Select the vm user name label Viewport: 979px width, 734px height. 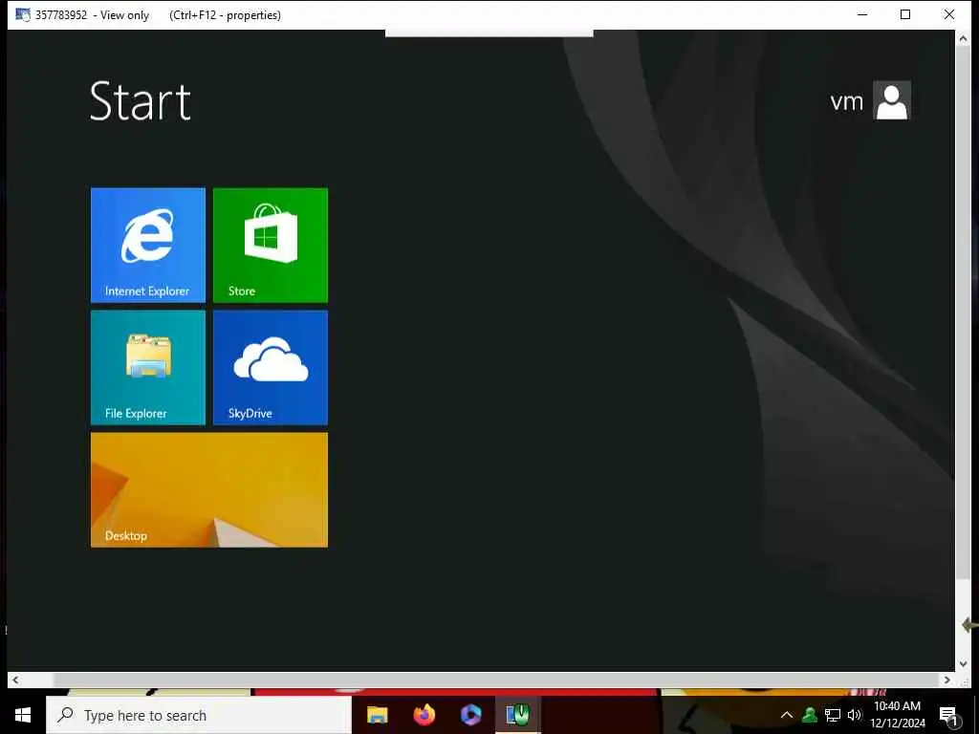[847, 101]
